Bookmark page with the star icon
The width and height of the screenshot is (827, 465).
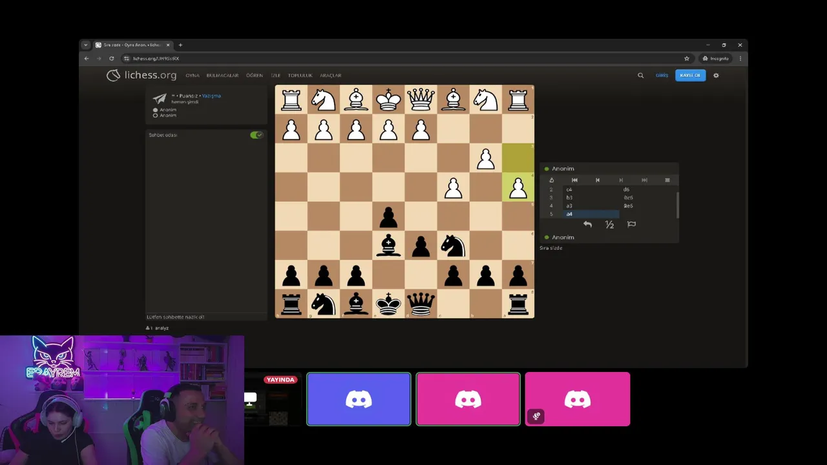tap(686, 58)
